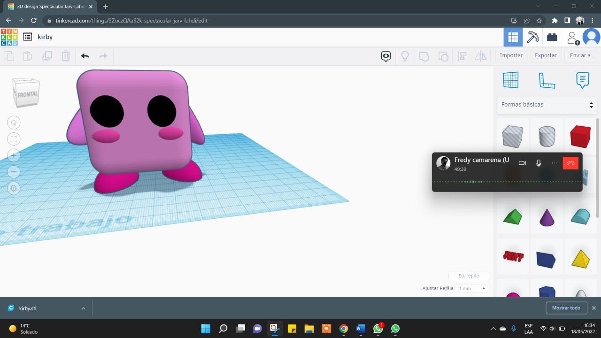Zoom out with the minus button
The image size is (601, 338).
[14, 172]
